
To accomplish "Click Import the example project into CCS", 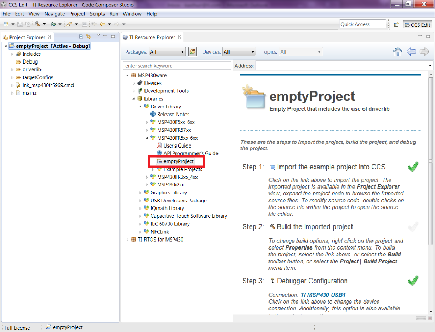I will click(x=332, y=167).
